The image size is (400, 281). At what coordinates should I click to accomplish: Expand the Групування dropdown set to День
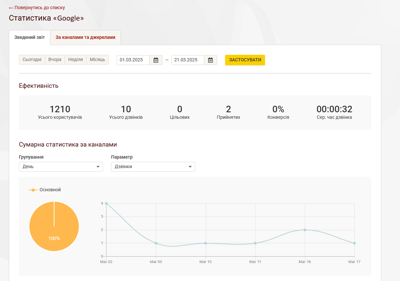pos(61,167)
